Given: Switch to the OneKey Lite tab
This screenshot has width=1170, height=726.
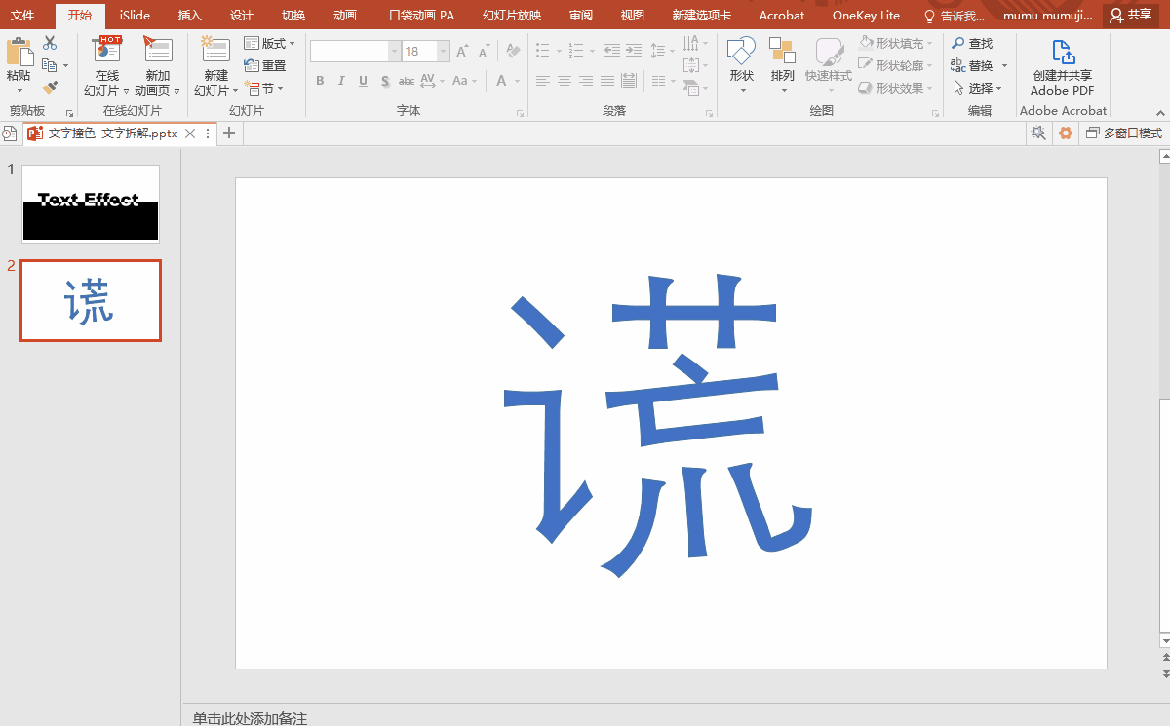Looking at the screenshot, I should [866, 15].
